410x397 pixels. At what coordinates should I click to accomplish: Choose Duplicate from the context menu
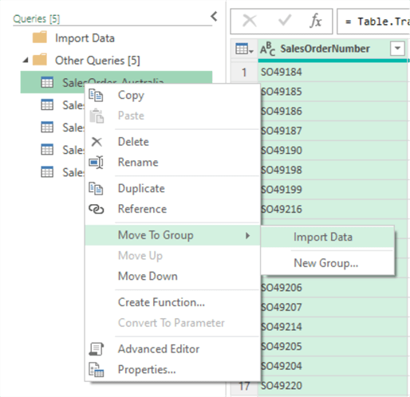[141, 188]
